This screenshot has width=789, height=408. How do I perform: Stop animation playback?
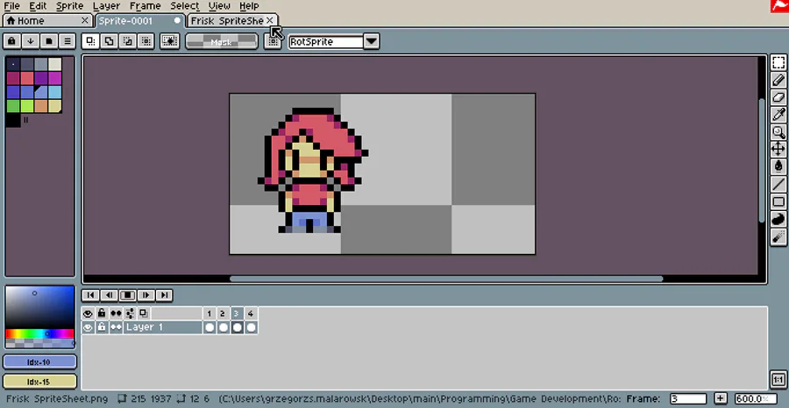(128, 295)
